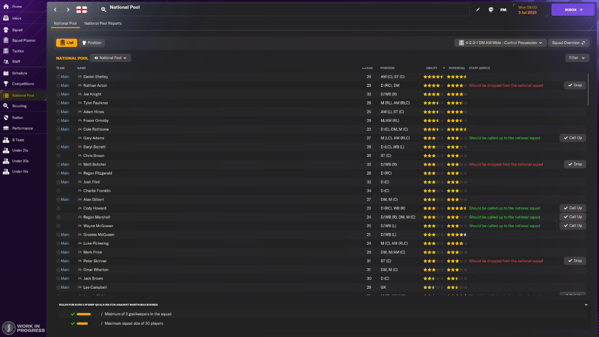
Task: Collapse the Euro Ch'ship rules panel chevron
Action: [586, 305]
